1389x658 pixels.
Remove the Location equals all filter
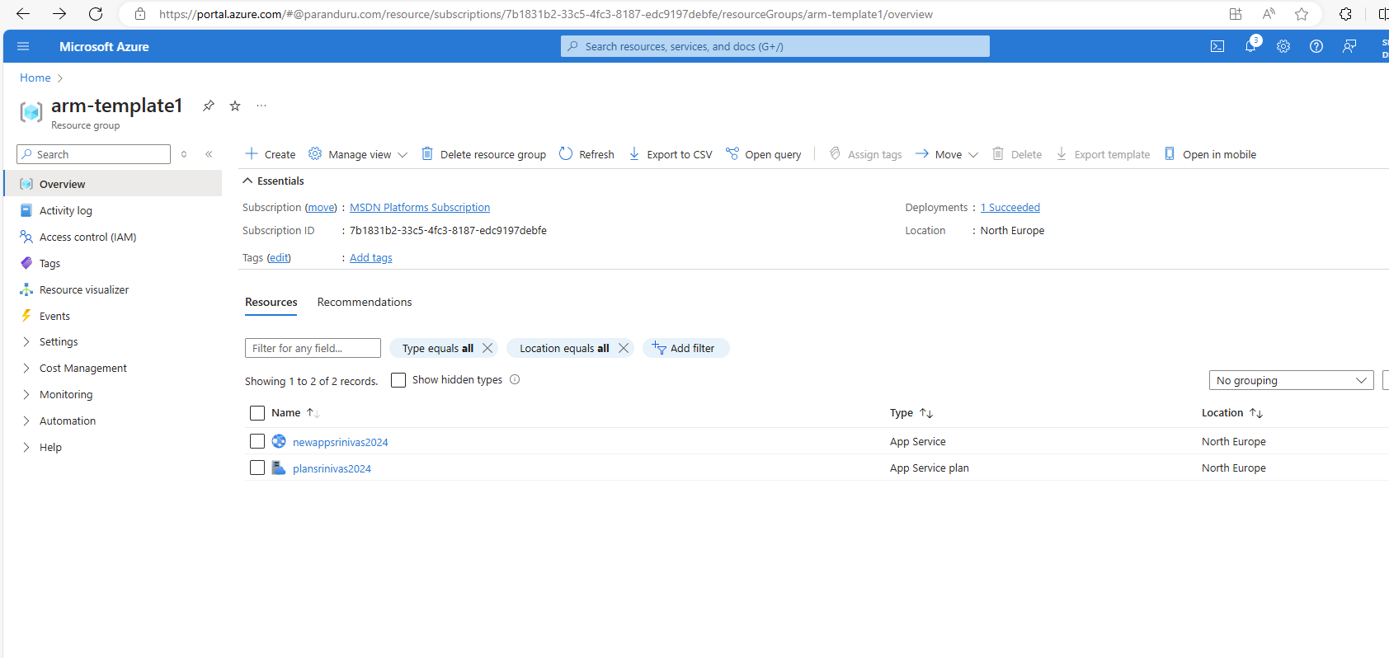(624, 348)
